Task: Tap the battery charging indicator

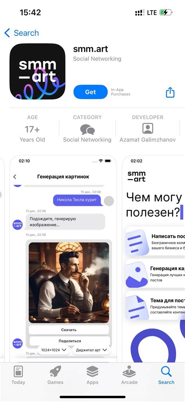Action: (x=165, y=13)
